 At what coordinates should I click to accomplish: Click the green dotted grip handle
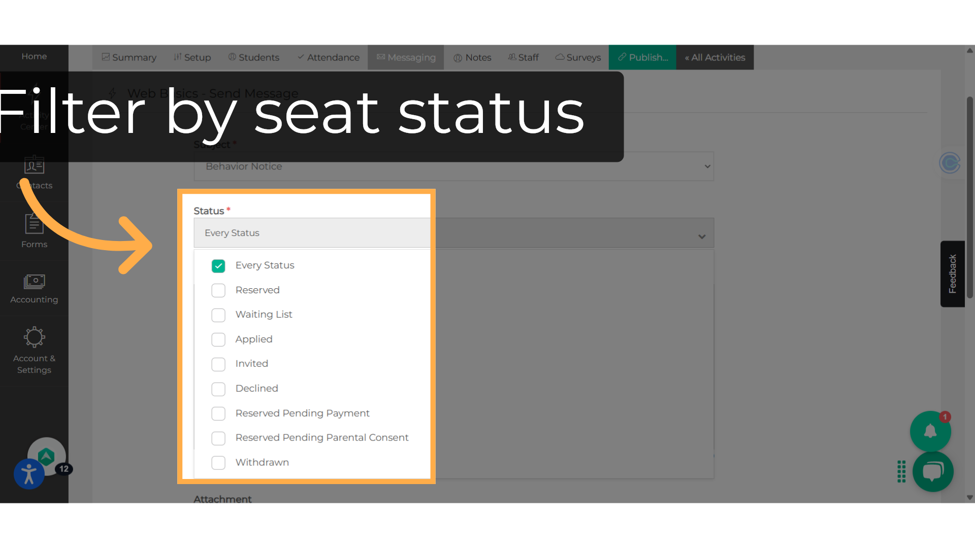pyautogui.click(x=901, y=471)
